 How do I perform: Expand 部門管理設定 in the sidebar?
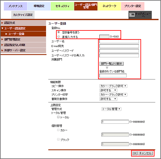tap(23, 39)
